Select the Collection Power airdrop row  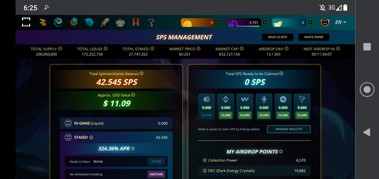pyautogui.click(x=254, y=160)
